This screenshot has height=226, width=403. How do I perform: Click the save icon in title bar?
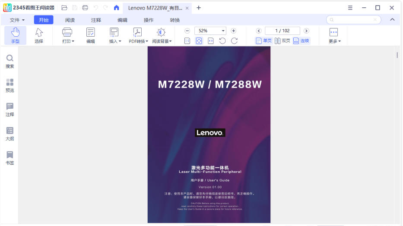75,8
